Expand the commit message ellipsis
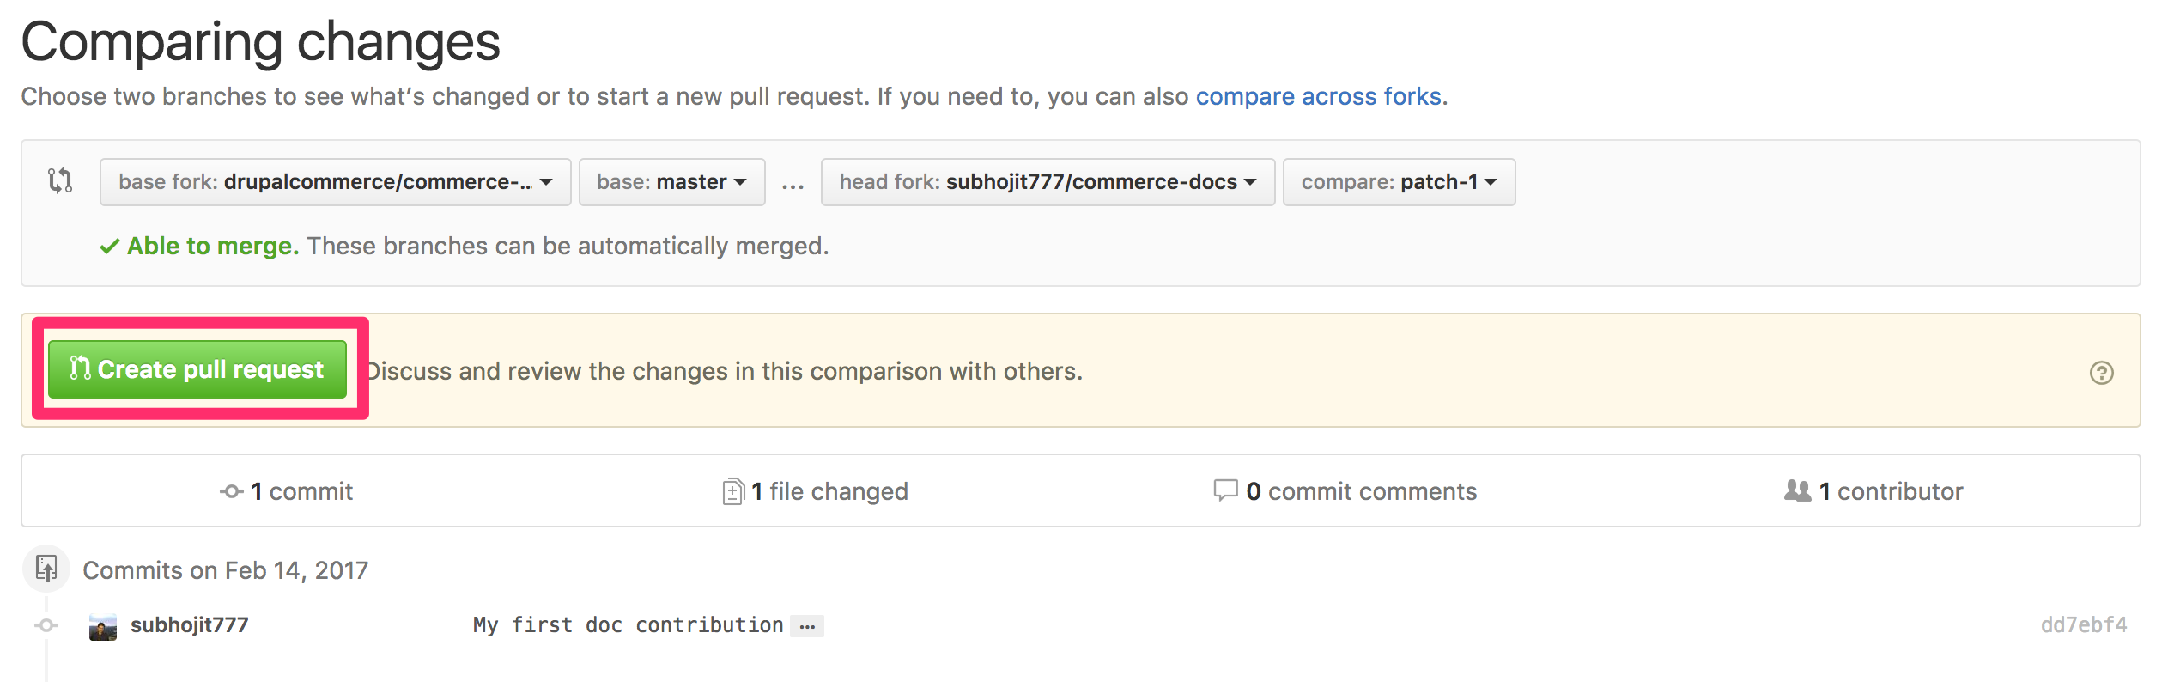Image resolution: width=2162 pixels, height=682 pixels. (807, 626)
